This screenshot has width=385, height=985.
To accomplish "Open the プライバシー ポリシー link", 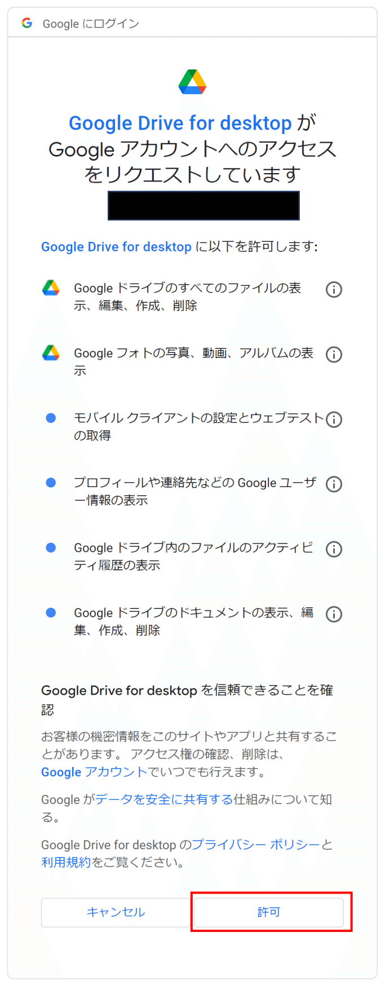I will pyautogui.click(x=256, y=845).
